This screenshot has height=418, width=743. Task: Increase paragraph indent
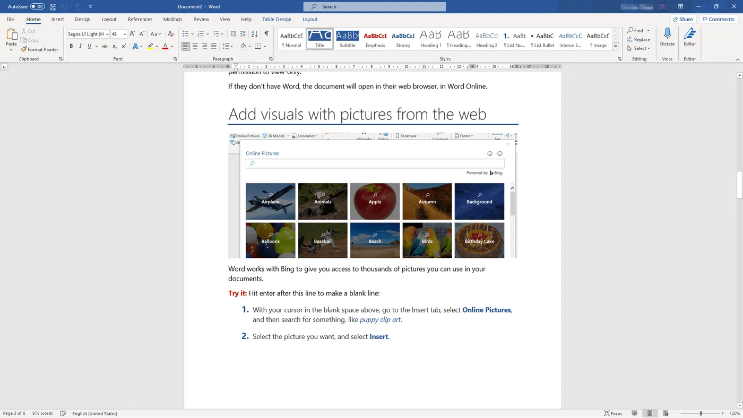click(x=243, y=34)
